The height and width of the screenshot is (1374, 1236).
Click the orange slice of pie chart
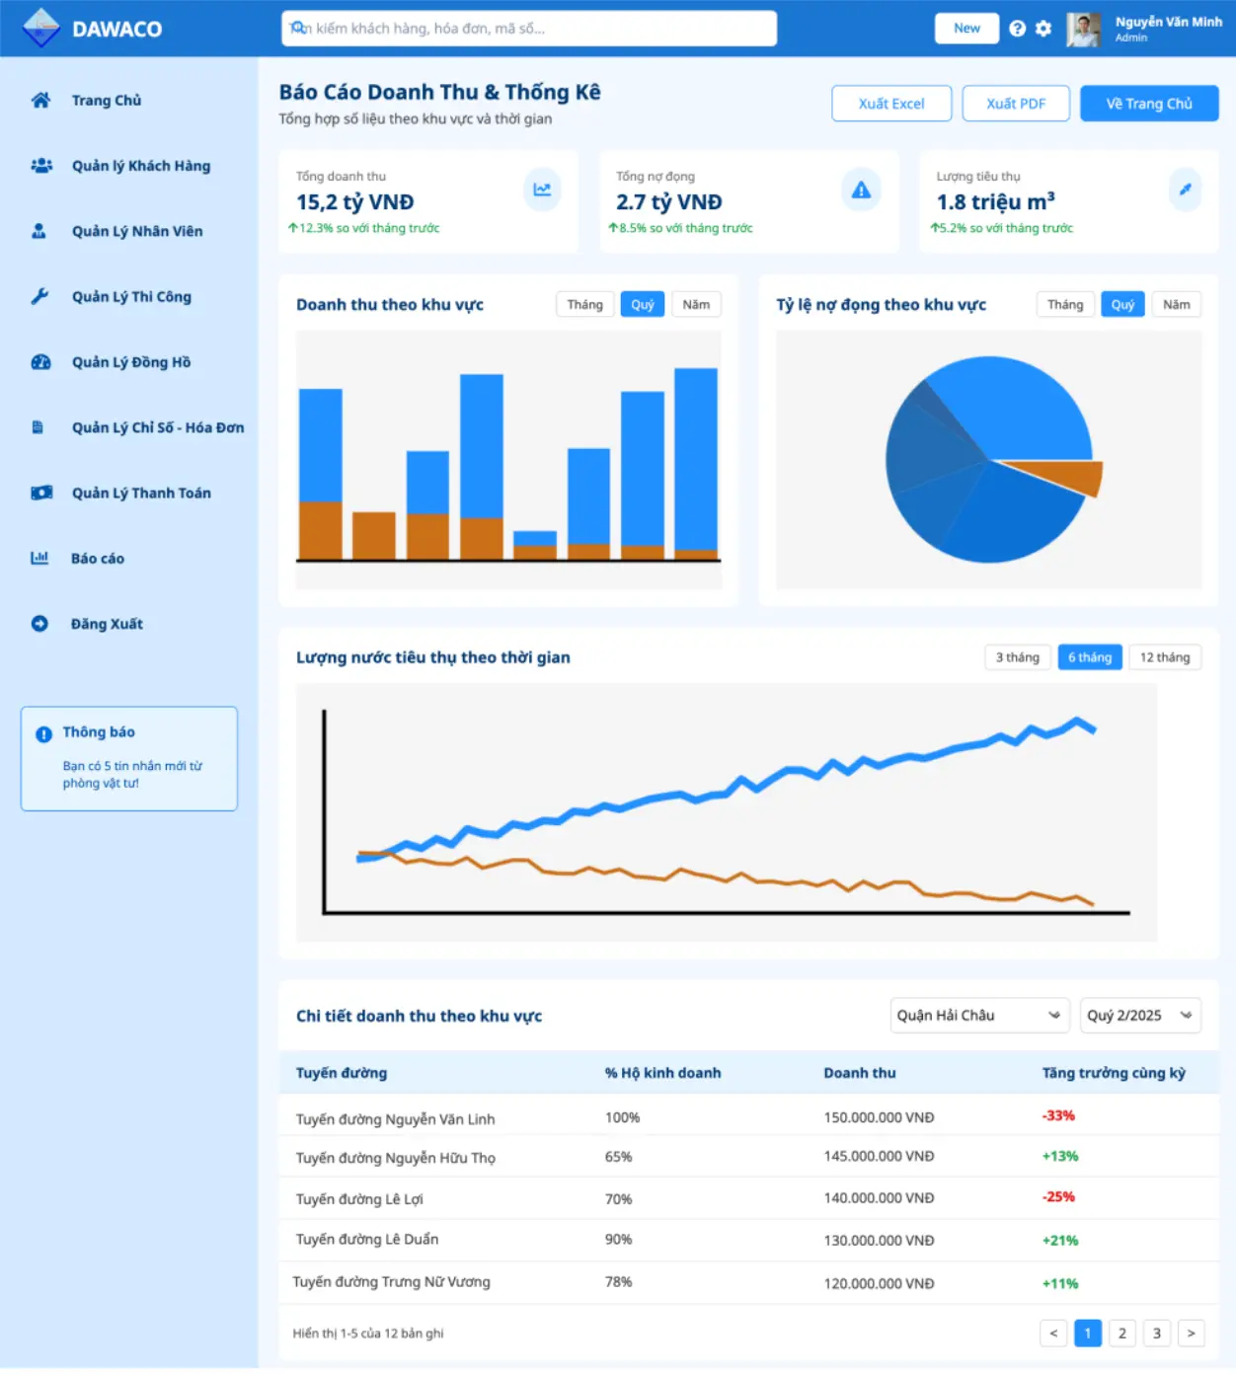[x=1071, y=475]
